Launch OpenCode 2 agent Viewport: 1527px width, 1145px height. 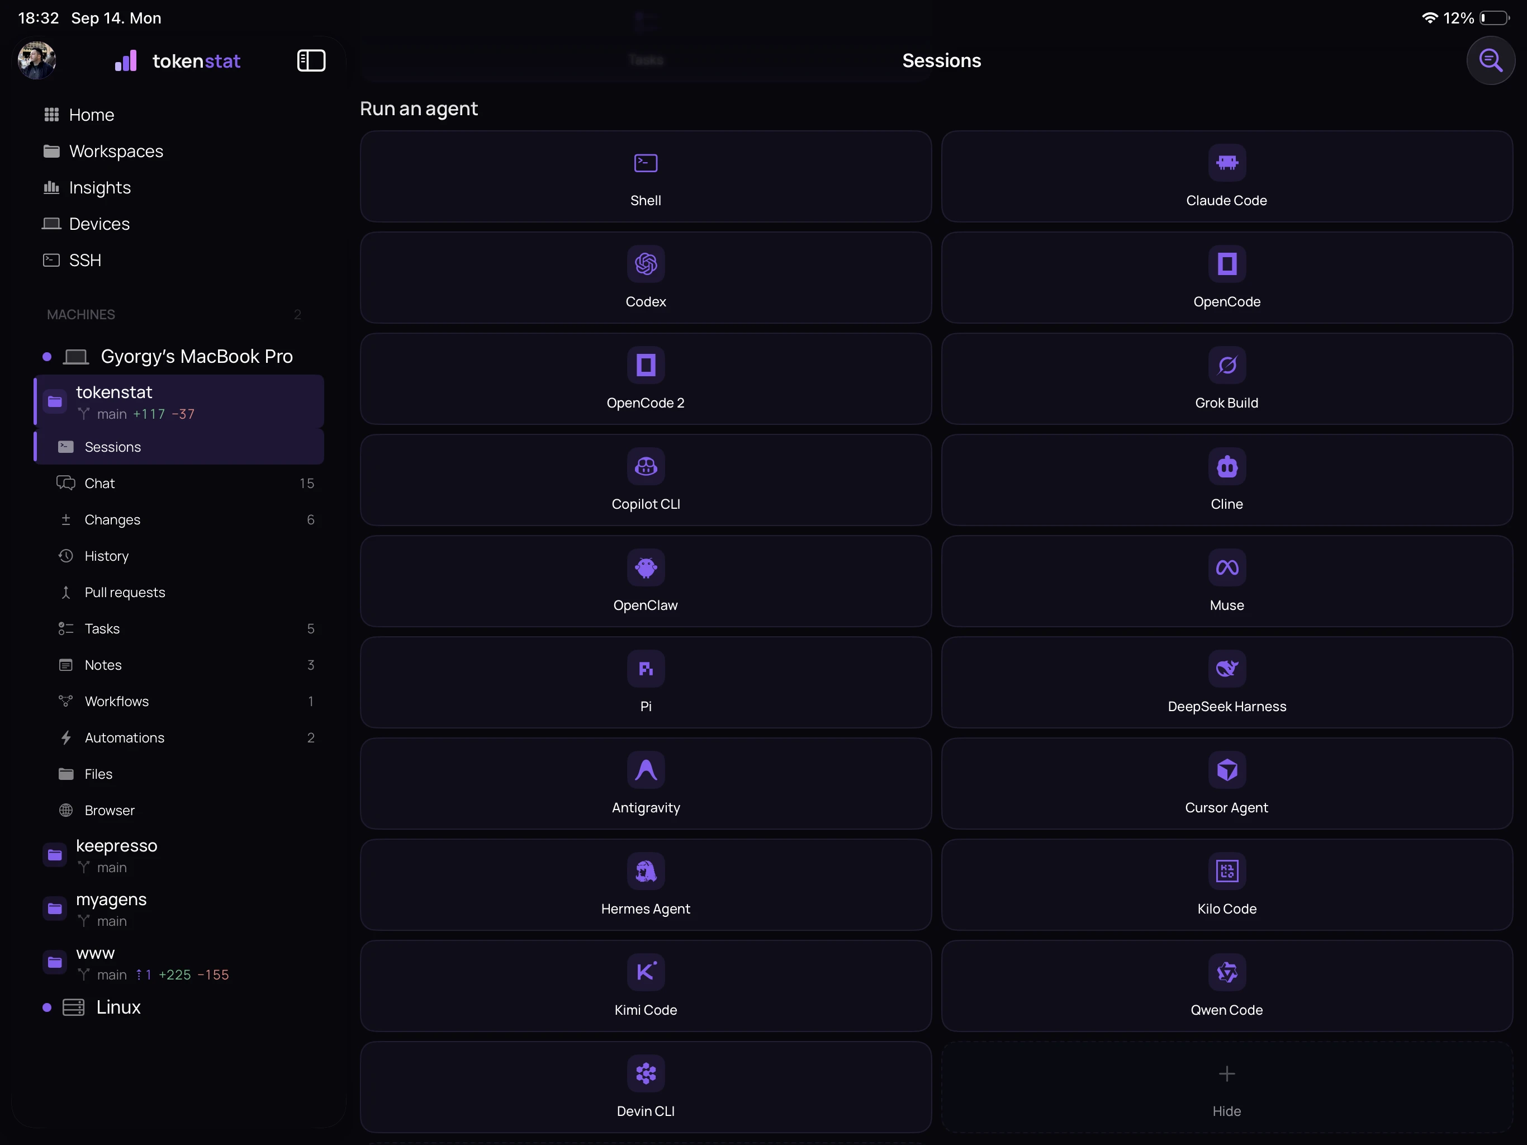click(646, 379)
